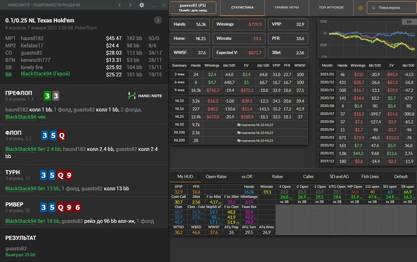Select the Caller tab
Screen dimensions: 417x262
pyautogui.click(x=308, y=176)
